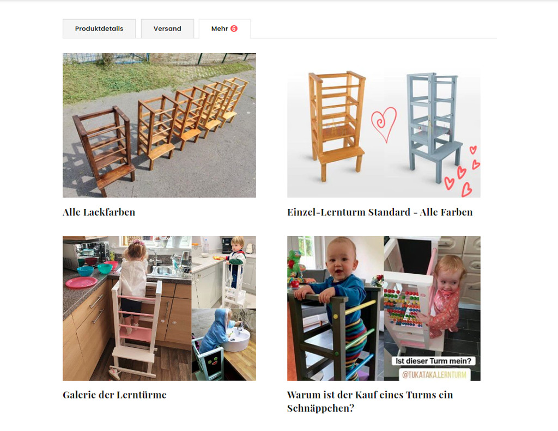Click the cluster of small red hearts
Image resolution: width=558 pixels, height=431 pixels.
point(462,171)
